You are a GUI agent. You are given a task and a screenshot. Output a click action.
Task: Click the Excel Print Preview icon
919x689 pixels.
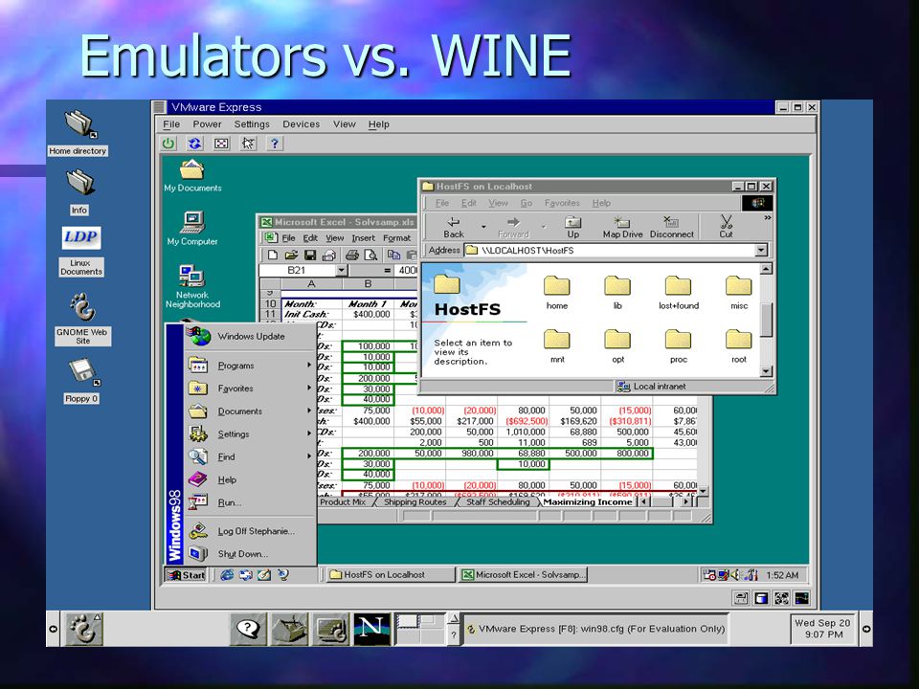coord(370,255)
